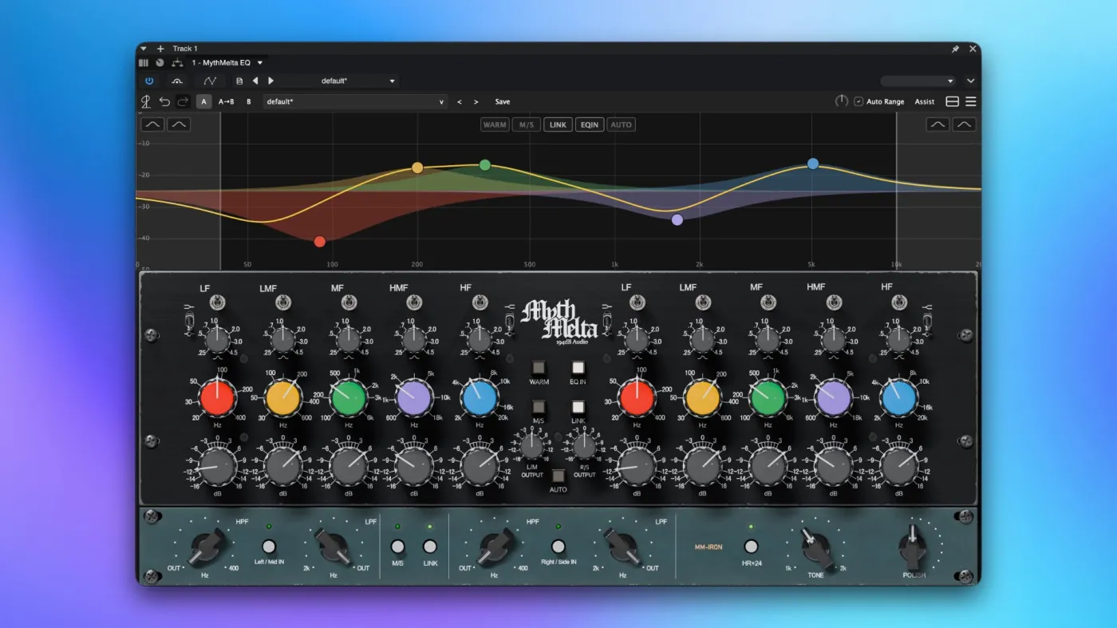1117x628 pixels.
Task: Click the TONE knob
Action: pos(816,550)
